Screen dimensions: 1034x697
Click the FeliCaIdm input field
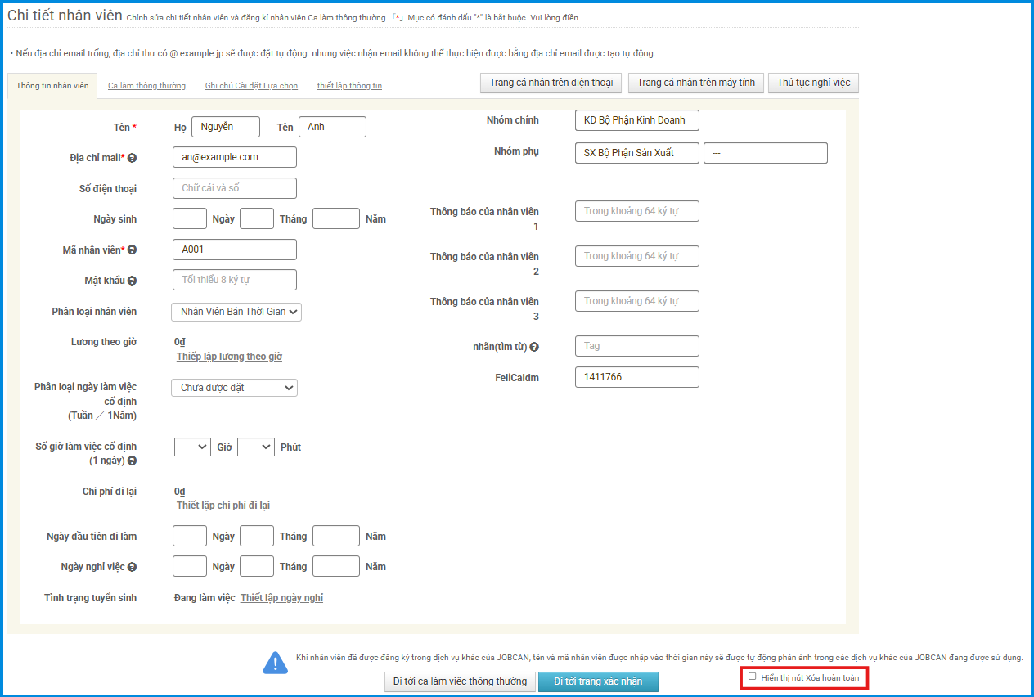tap(636, 377)
